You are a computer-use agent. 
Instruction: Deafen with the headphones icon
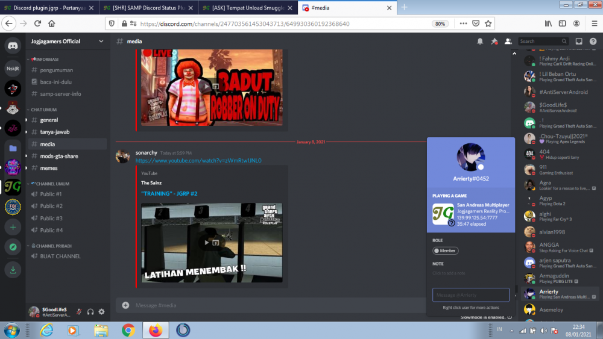tap(90, 312)
